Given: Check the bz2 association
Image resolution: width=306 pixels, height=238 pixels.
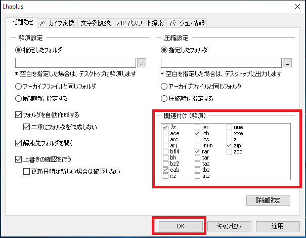Looking at the screenshot, I should pyautogui.click(x=165, y=164).
